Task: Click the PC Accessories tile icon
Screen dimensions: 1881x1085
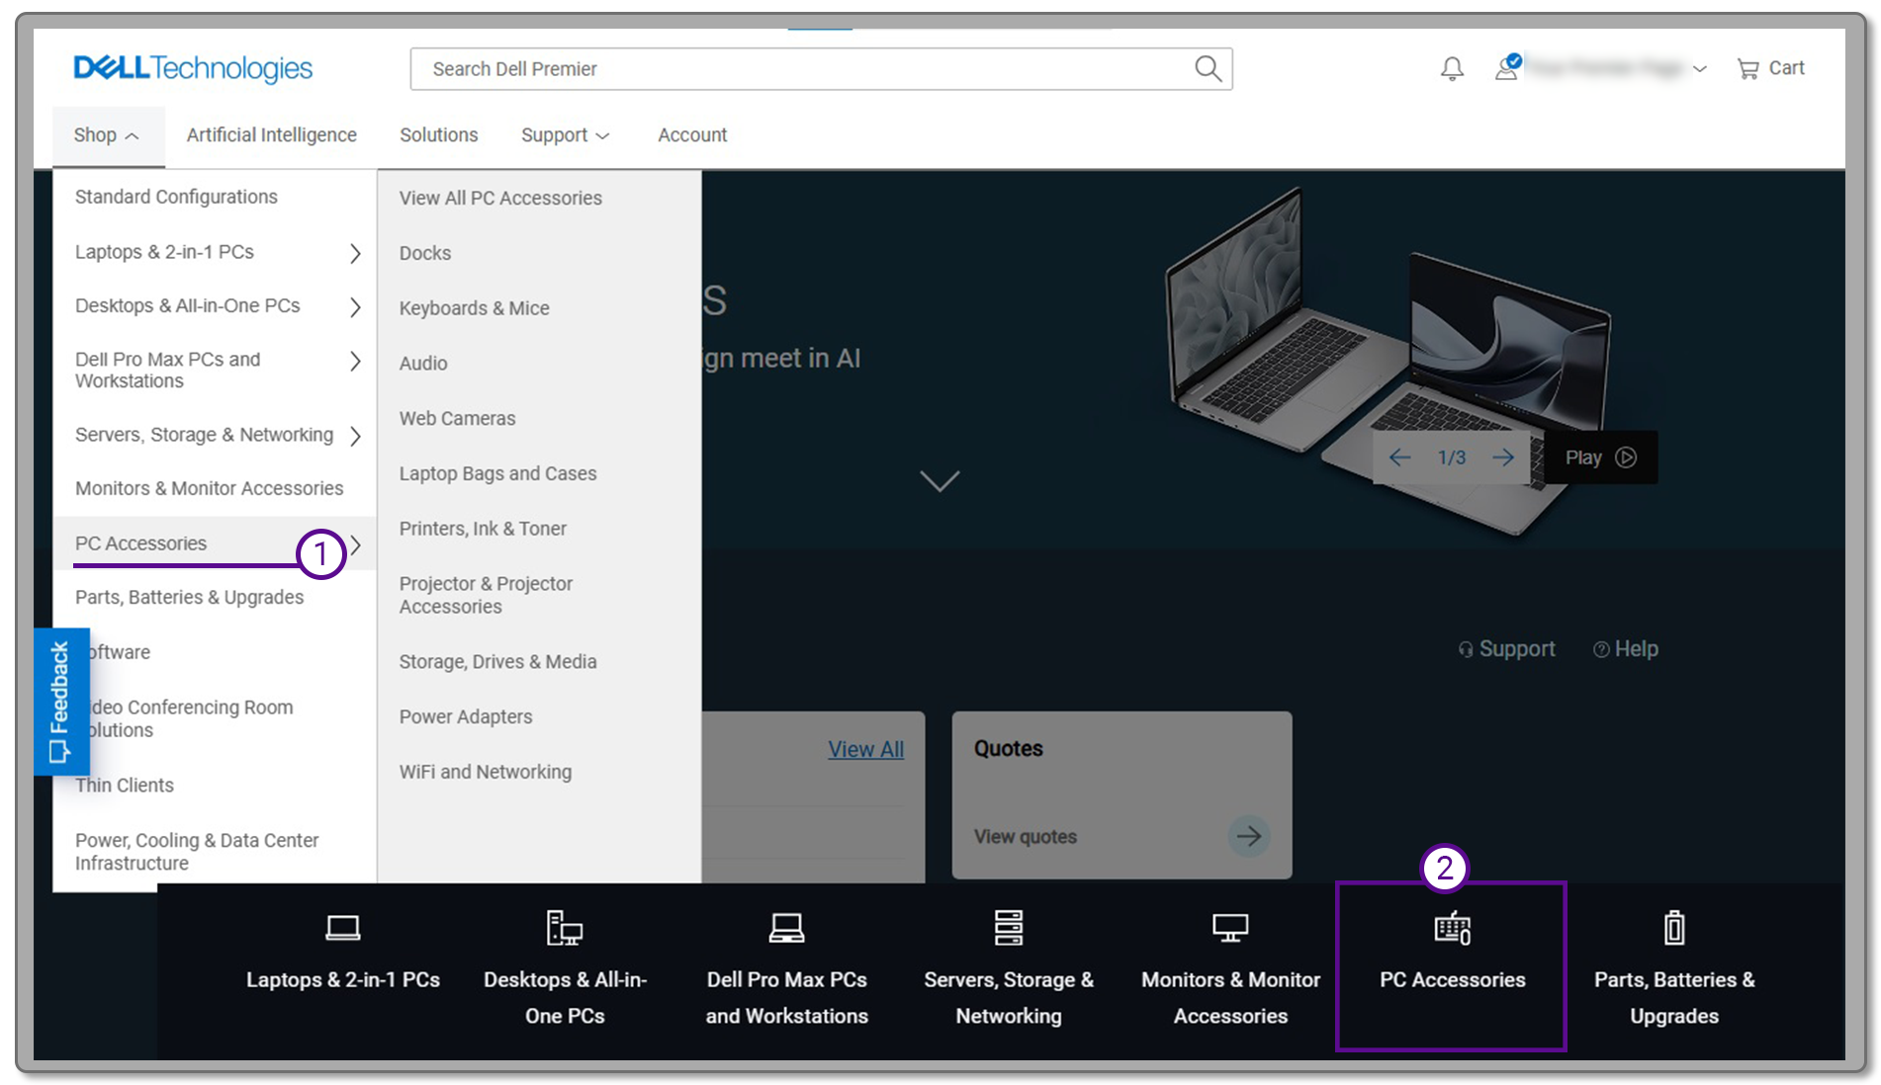Action: [x=1453, y=928]
